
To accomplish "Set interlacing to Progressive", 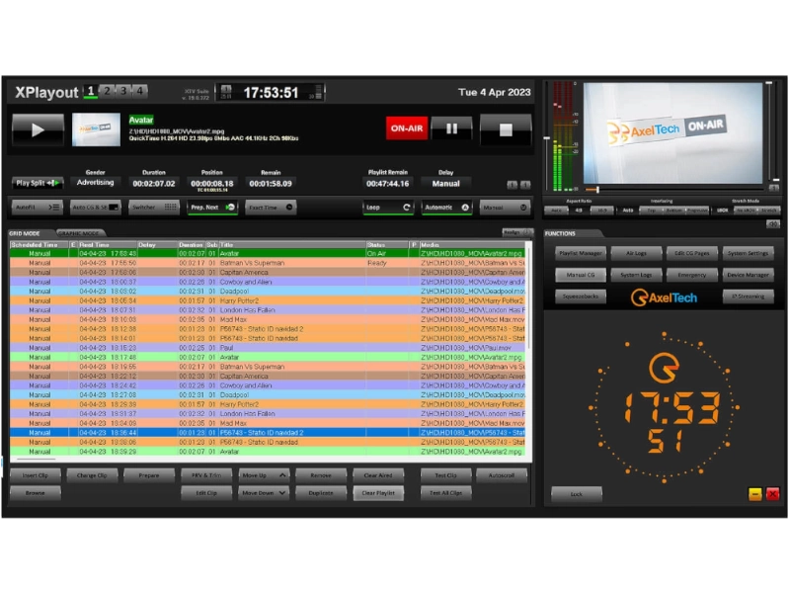I will tap(697, 211).
